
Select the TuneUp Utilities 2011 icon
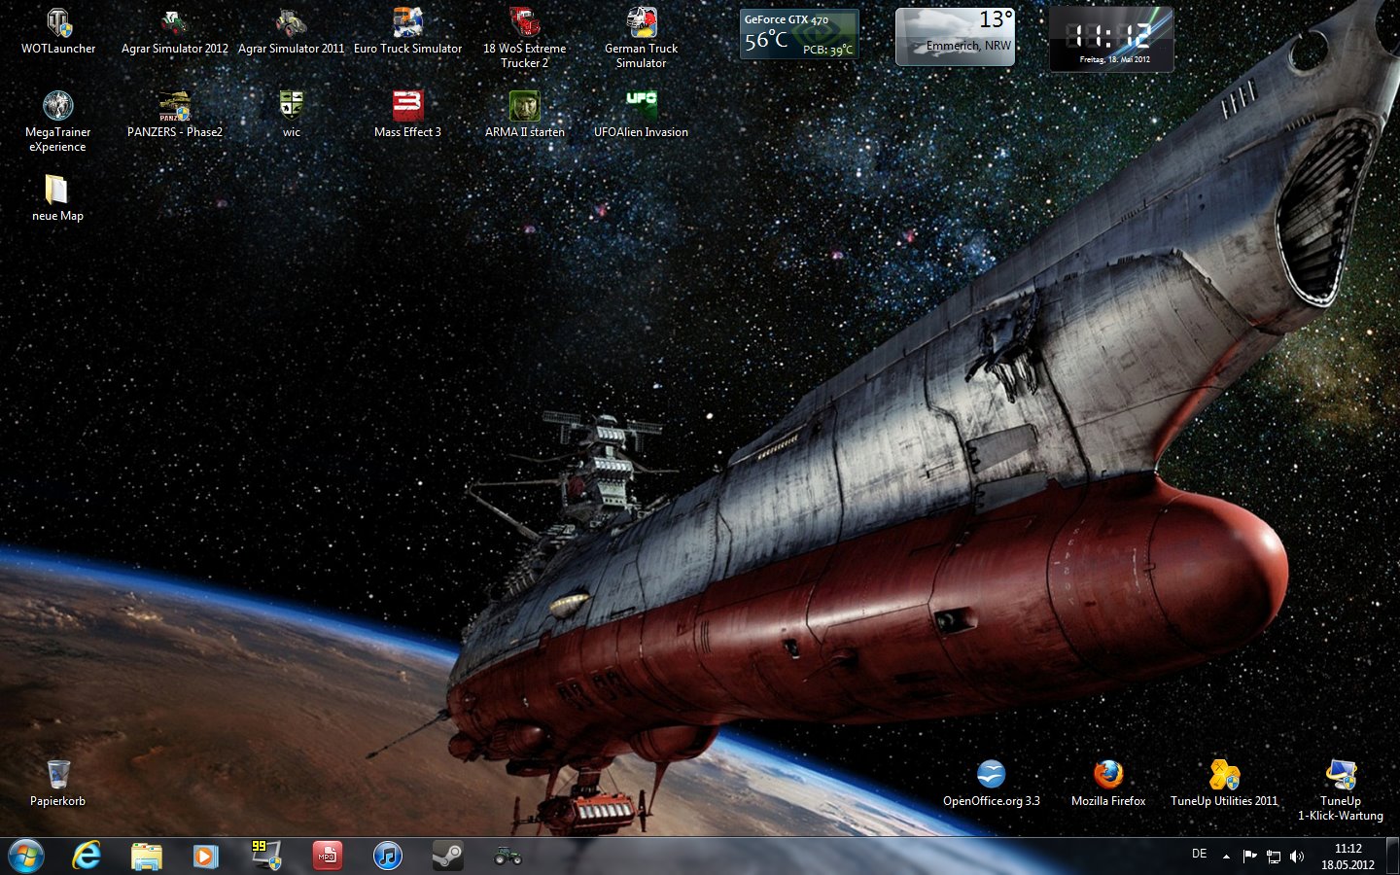coord(1224,775)
